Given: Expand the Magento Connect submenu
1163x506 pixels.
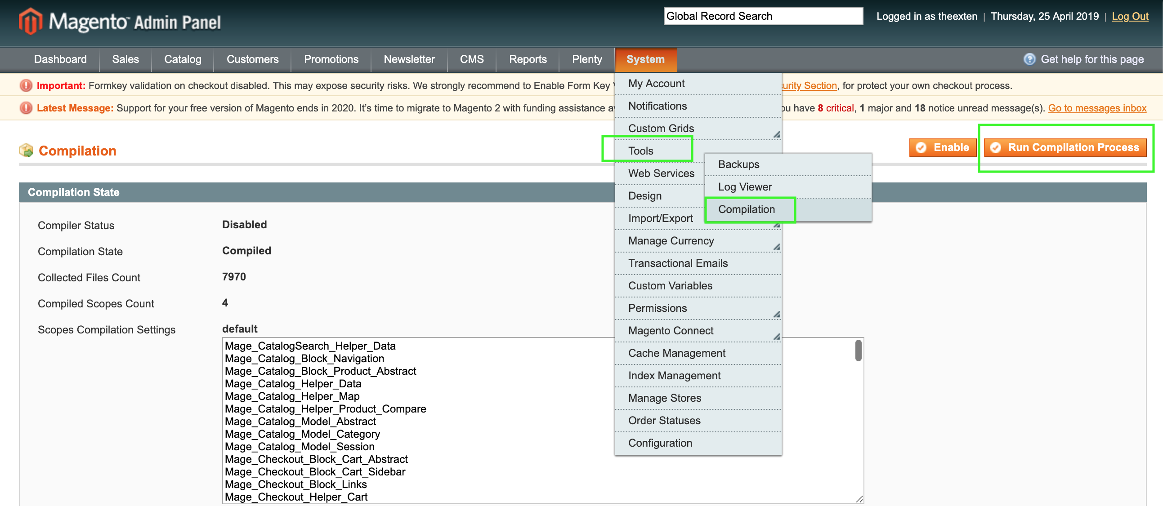Looking at the screenshot, I should point(698,331).
